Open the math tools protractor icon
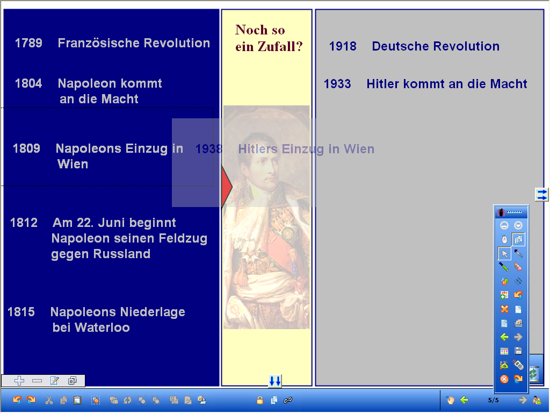 [504, 365]
